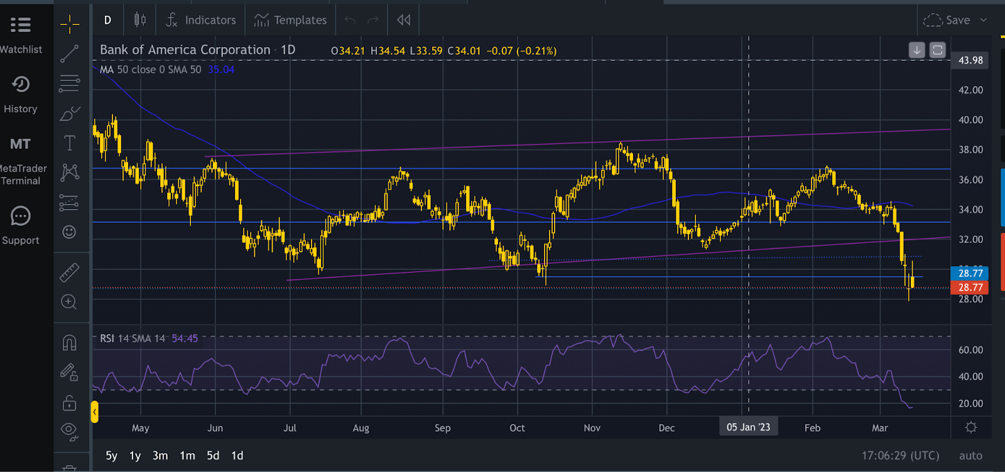Select the trend line drawing tool
The image size is (1005, 472).
pyautogui.click(x=70, y=54)
